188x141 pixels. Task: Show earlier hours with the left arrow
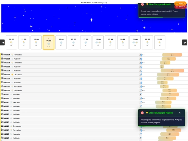coord(2,42)
